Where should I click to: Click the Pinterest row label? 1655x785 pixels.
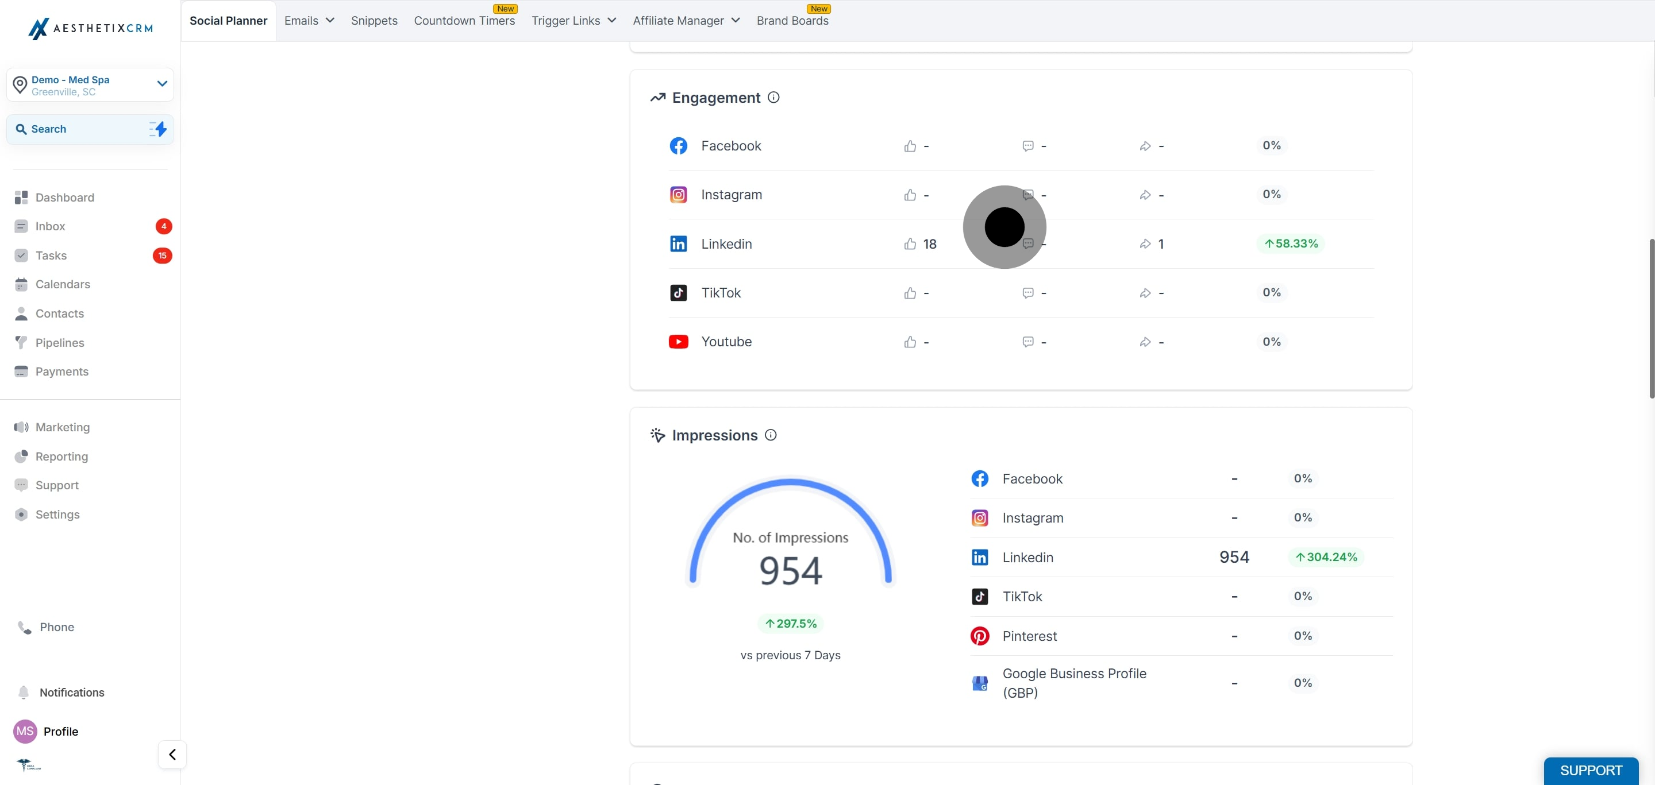tap(1029, 636)
